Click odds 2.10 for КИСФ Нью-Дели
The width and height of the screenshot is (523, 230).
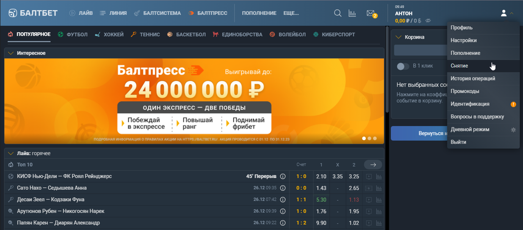321,177
